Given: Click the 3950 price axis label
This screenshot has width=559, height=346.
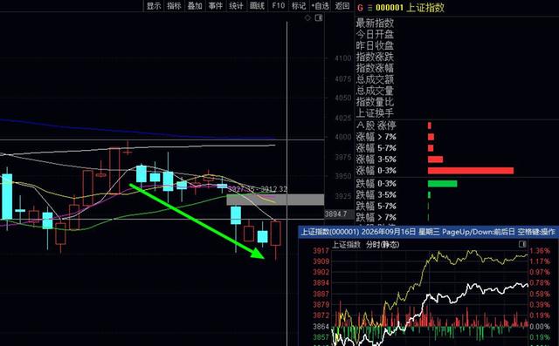Looking at the screenshot, I should coord(343,176).
